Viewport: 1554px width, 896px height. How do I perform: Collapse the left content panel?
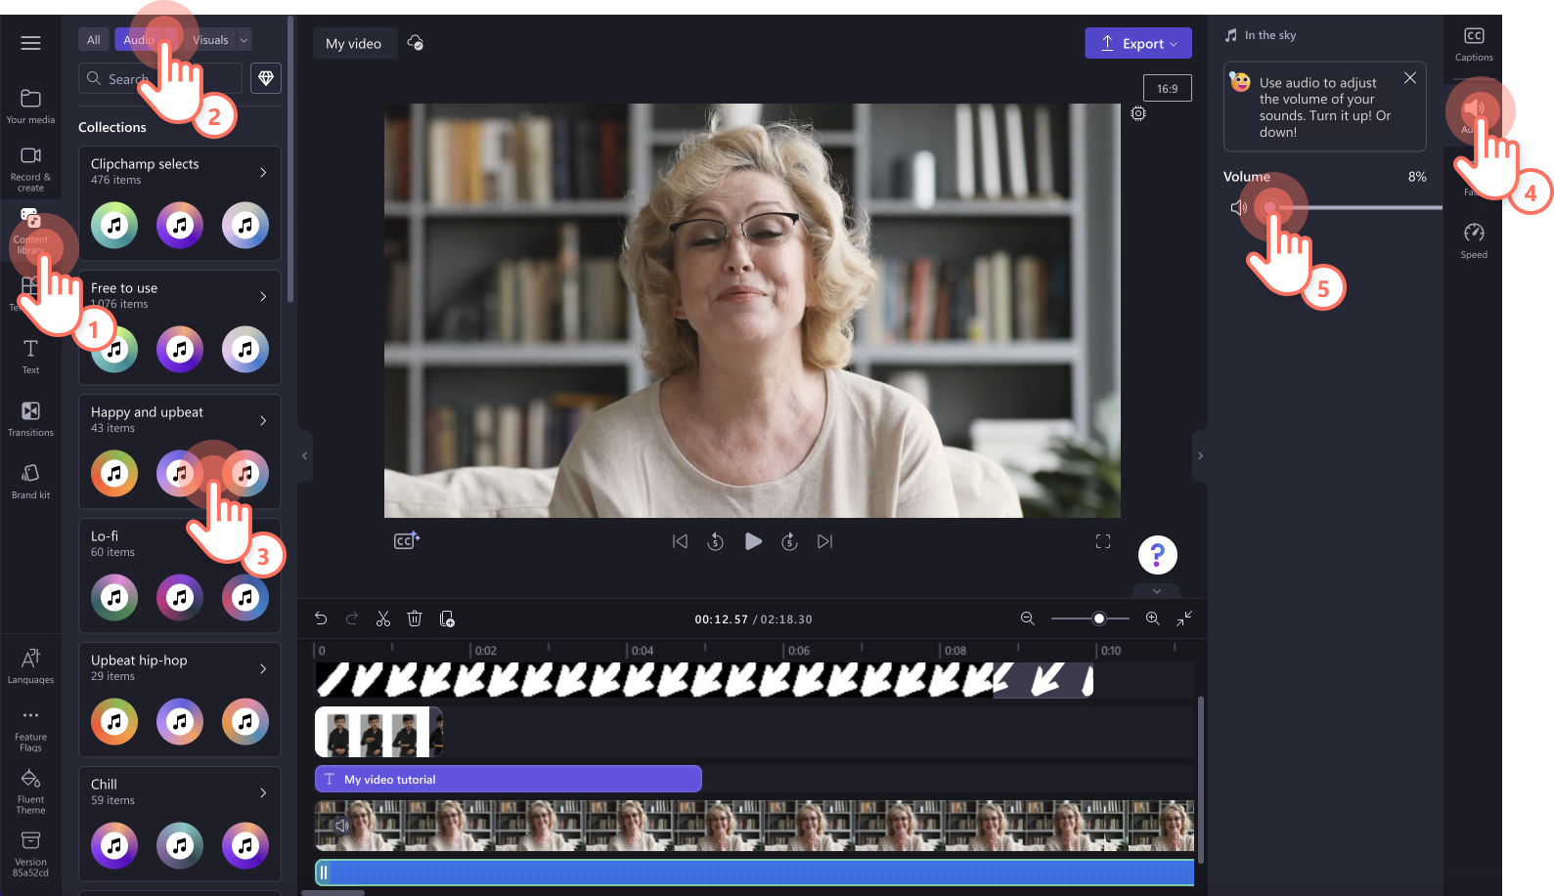click(x=304, y=455)
